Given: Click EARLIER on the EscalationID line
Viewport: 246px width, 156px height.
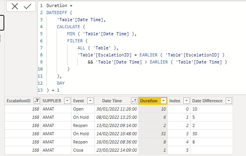Looking at the screenshot, I should click(148, 55).
